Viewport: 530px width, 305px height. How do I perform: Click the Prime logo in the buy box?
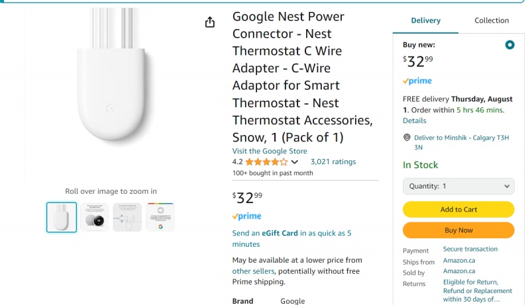click(417, 81)
